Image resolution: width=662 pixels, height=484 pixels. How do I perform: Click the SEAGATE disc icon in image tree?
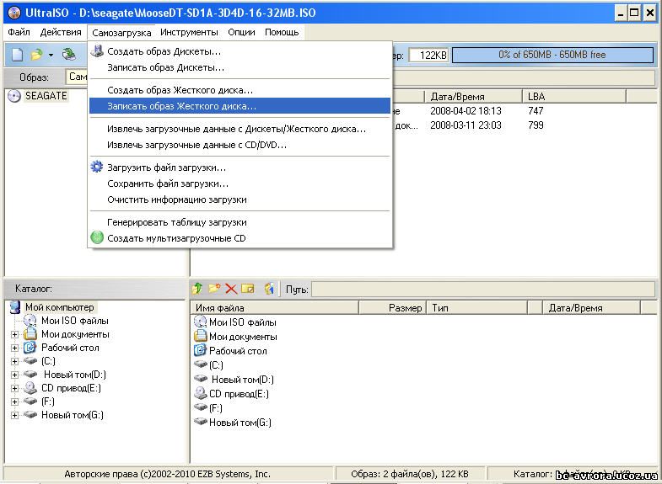(14, 96)
